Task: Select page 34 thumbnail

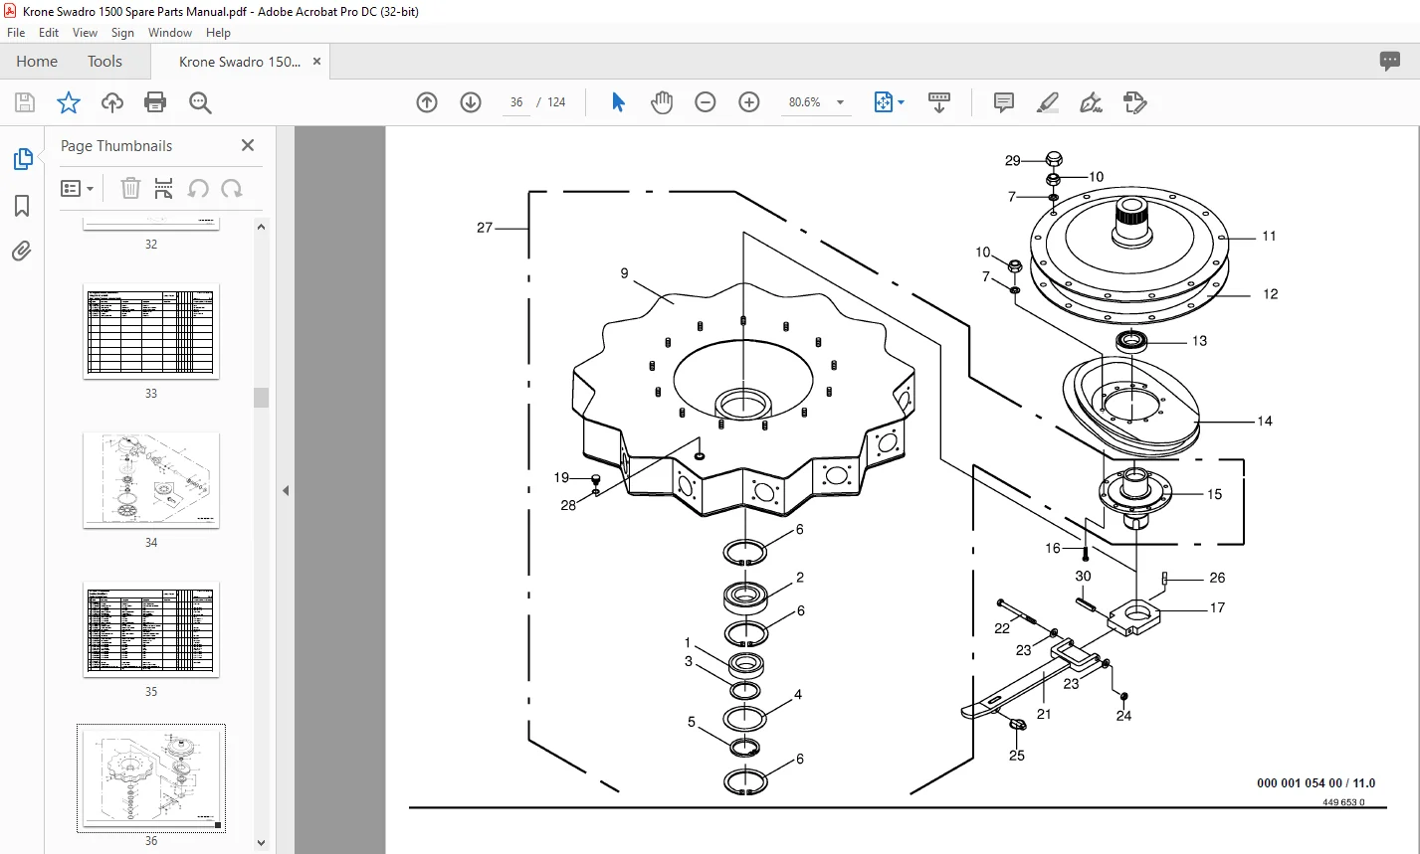Action: [151, 480]
